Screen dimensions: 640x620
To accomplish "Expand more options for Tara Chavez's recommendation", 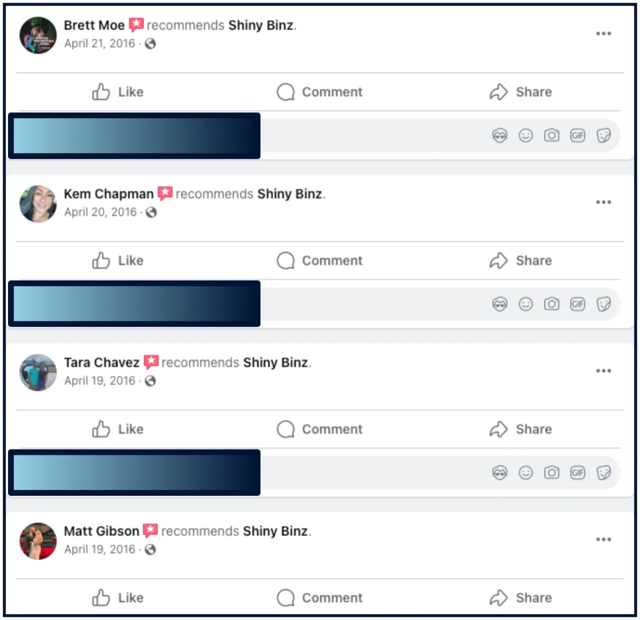I will pos(604,371).
